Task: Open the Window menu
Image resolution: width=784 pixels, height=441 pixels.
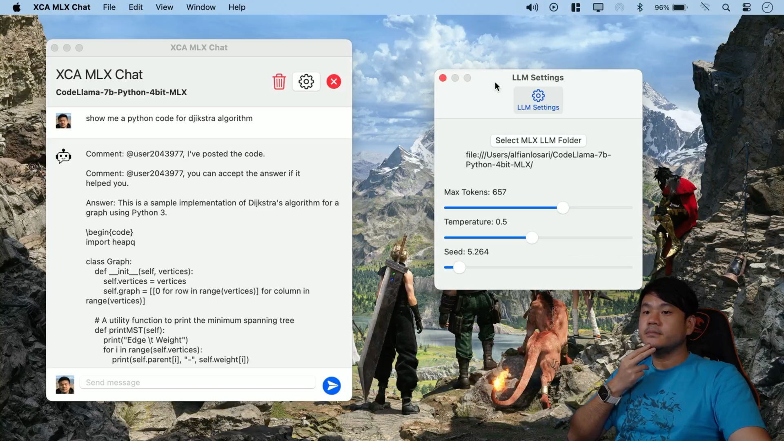Action: coord(200,7)
